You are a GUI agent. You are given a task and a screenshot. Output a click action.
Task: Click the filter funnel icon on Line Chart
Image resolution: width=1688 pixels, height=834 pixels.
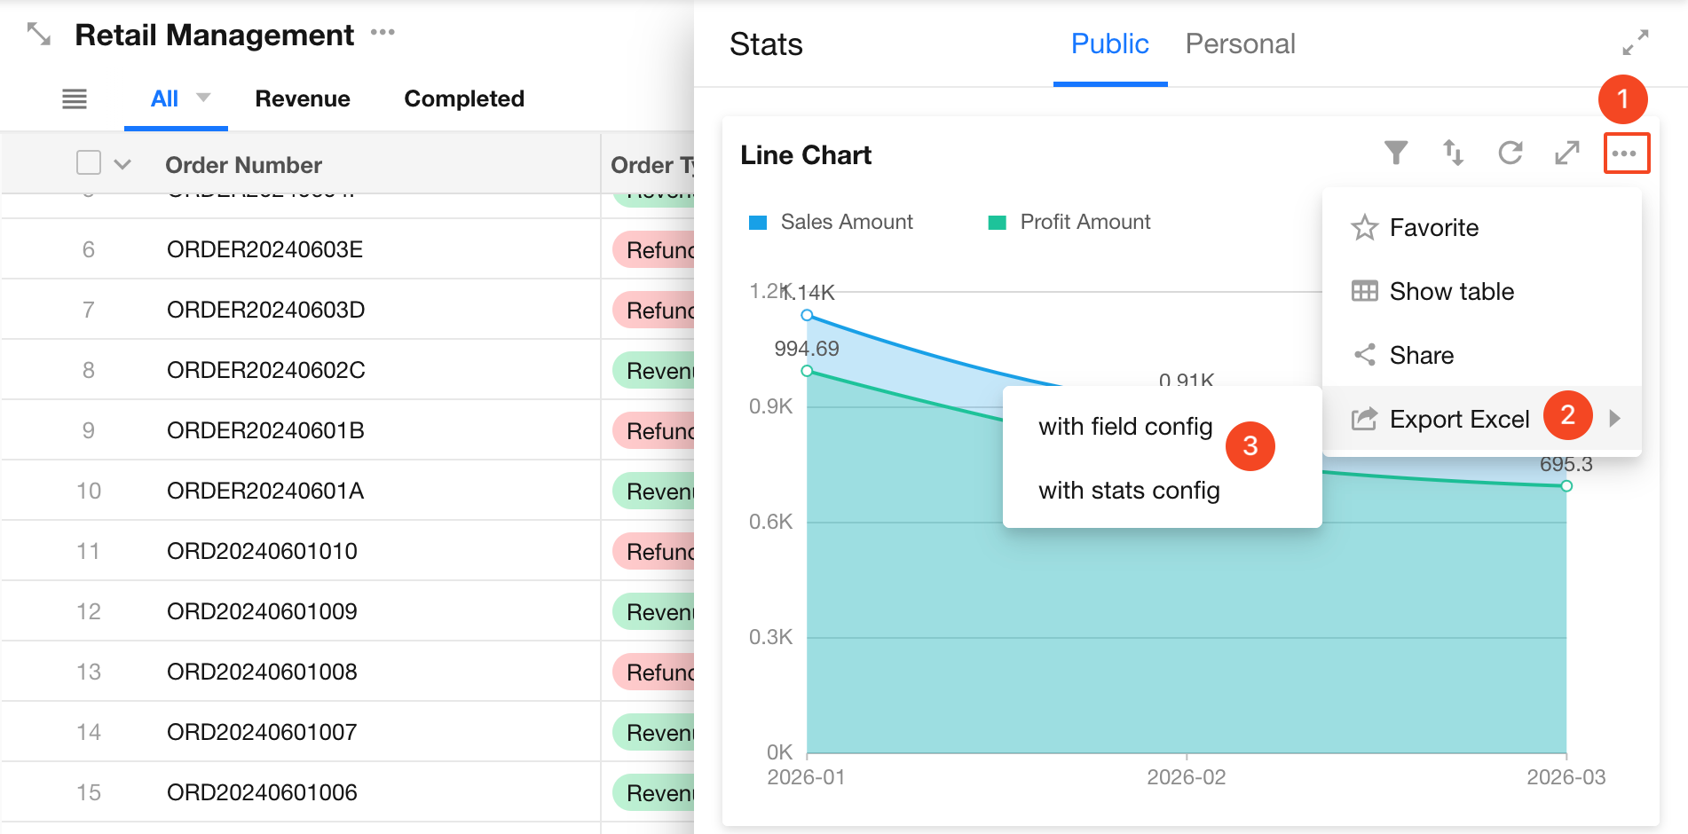coord(1395,153)
